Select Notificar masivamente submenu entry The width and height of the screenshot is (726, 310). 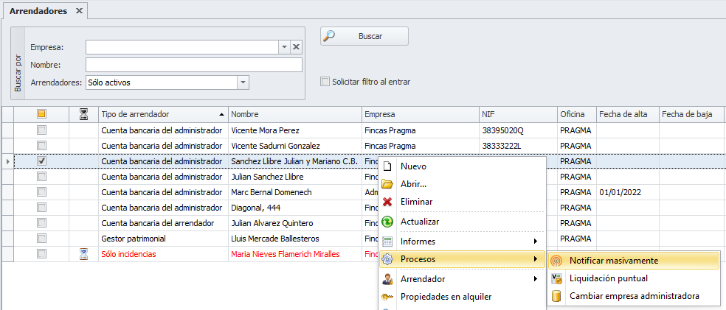633,261
